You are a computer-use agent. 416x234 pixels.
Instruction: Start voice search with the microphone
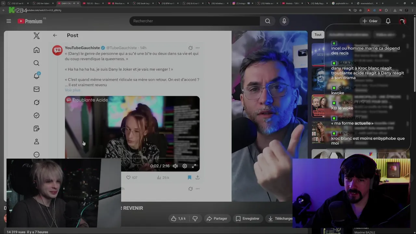click(x=284, y=21)
